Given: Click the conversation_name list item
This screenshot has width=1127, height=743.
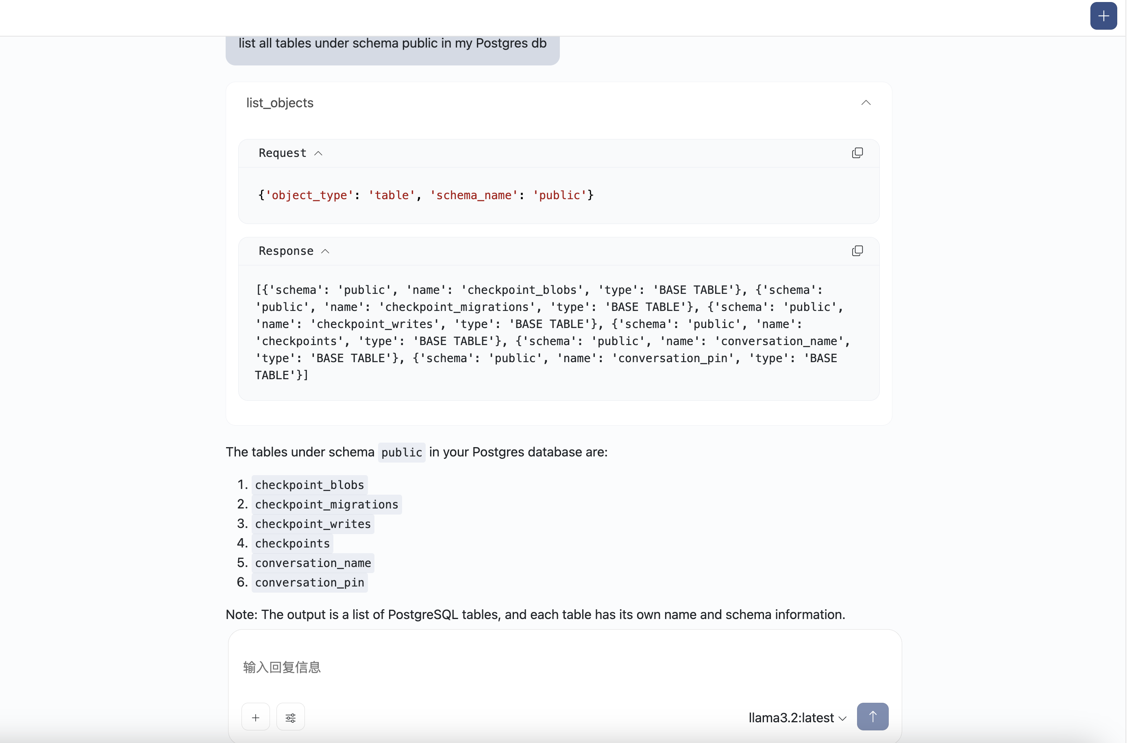Looking at the screenshot, I should 313,563.
